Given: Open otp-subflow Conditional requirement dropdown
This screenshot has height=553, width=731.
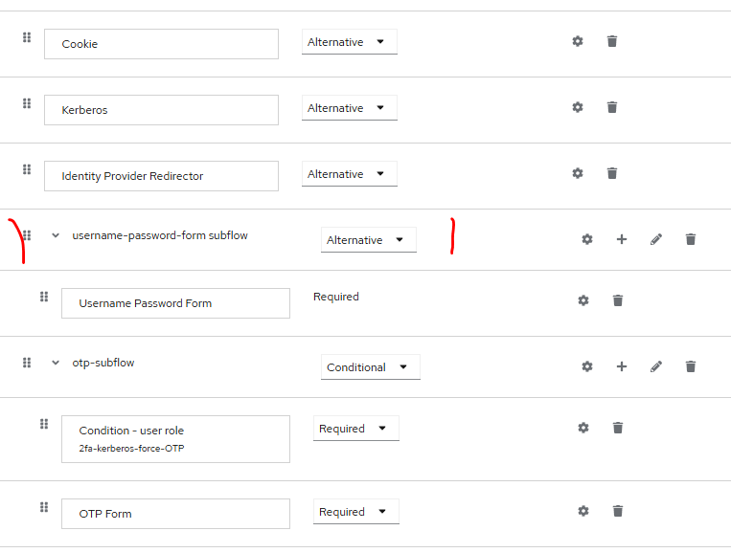Looking at the screenshot, I should 370,367.
